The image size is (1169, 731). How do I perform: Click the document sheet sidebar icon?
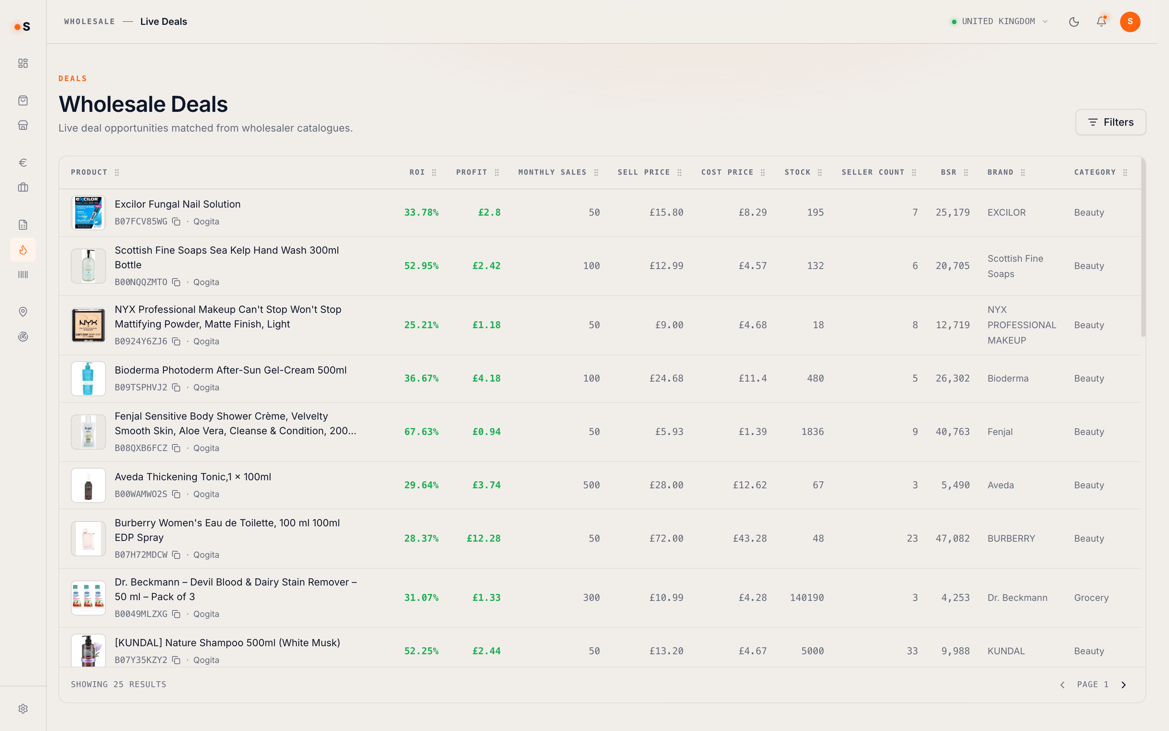click(x=23, y=225)
